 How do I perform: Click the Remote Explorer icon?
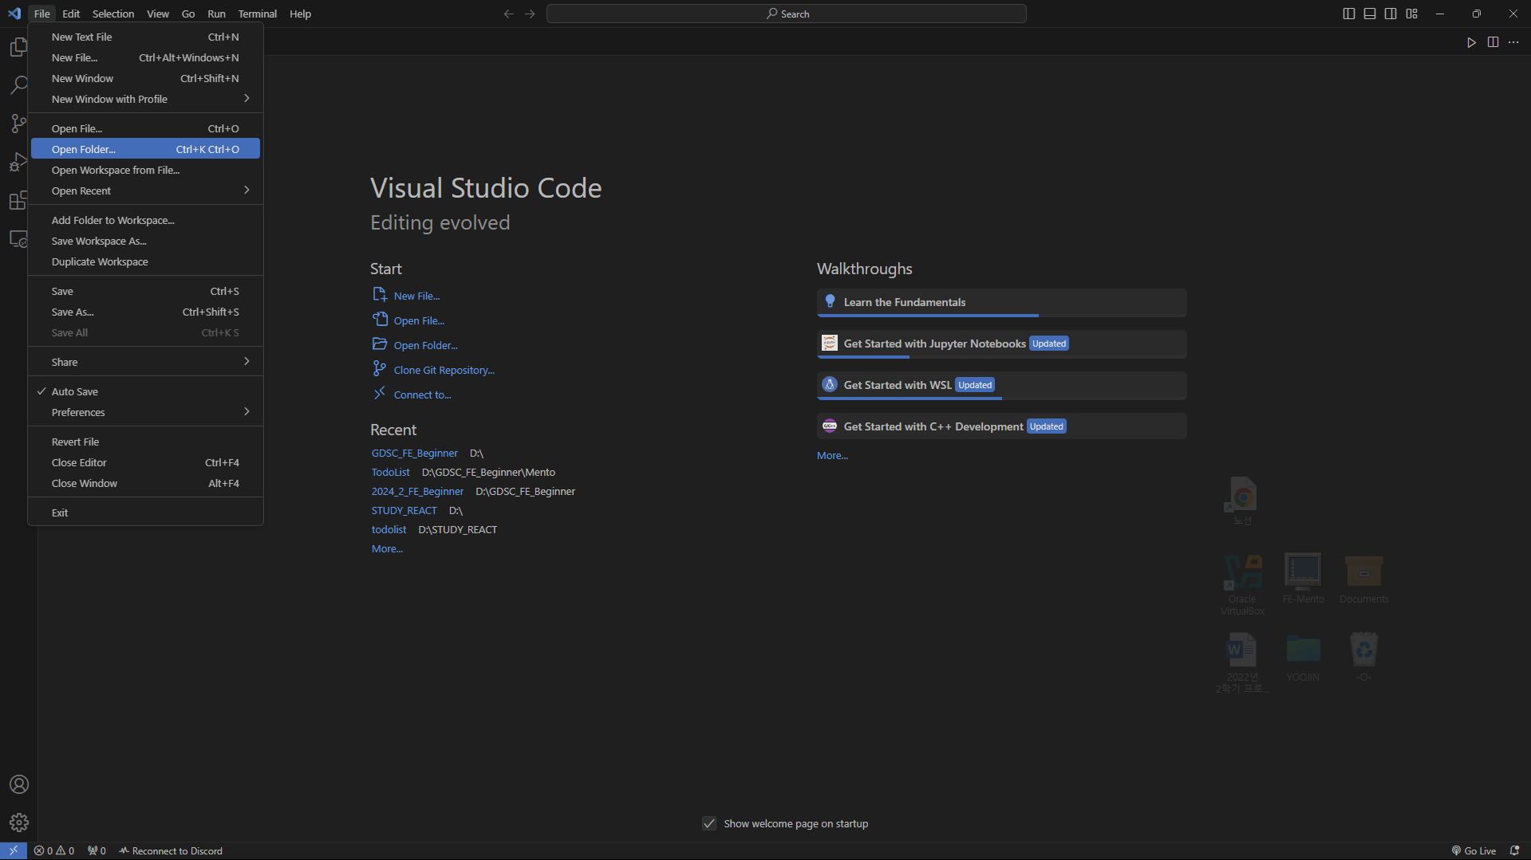tap(18, 238)
